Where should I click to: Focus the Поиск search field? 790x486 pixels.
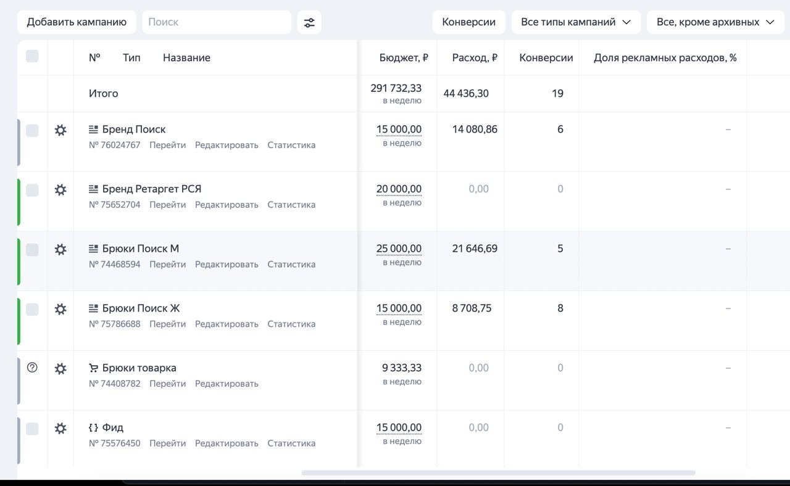pyautogui.click(x=217, y=22)
